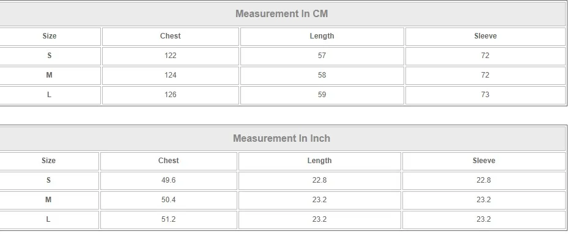
Task: Select the Chest column header in CM table
Action: pos(170,36)
